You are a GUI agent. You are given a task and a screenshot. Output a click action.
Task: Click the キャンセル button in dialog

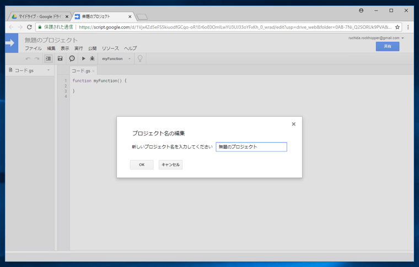click(x=170, y=165)
